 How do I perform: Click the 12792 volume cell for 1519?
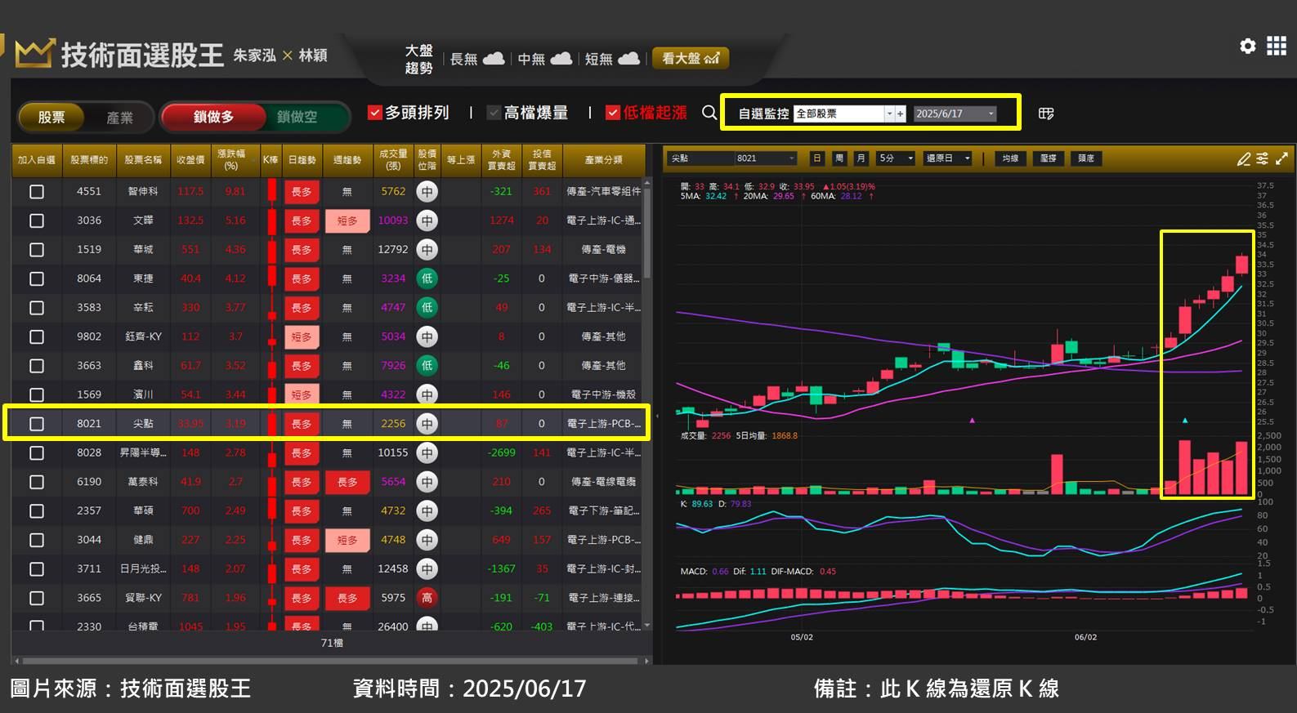[393, 250]
